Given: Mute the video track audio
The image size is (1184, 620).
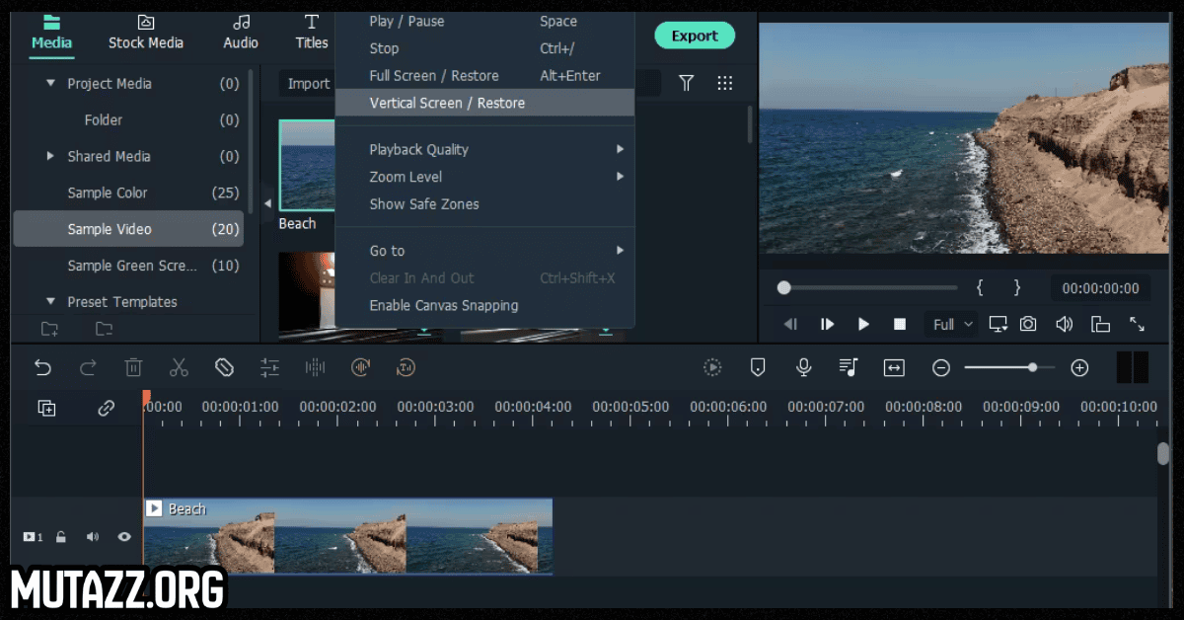Looking at the screenshot, I should pos(93,537).
